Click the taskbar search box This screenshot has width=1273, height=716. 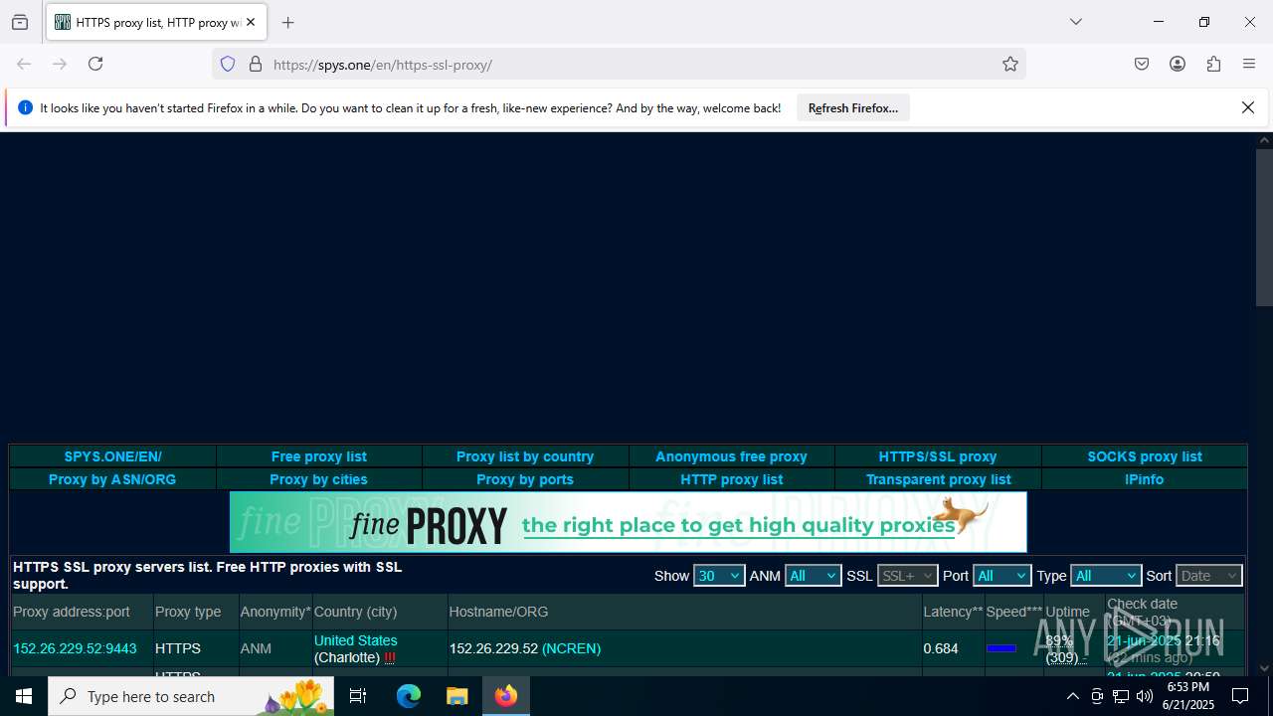pos(191,696)
